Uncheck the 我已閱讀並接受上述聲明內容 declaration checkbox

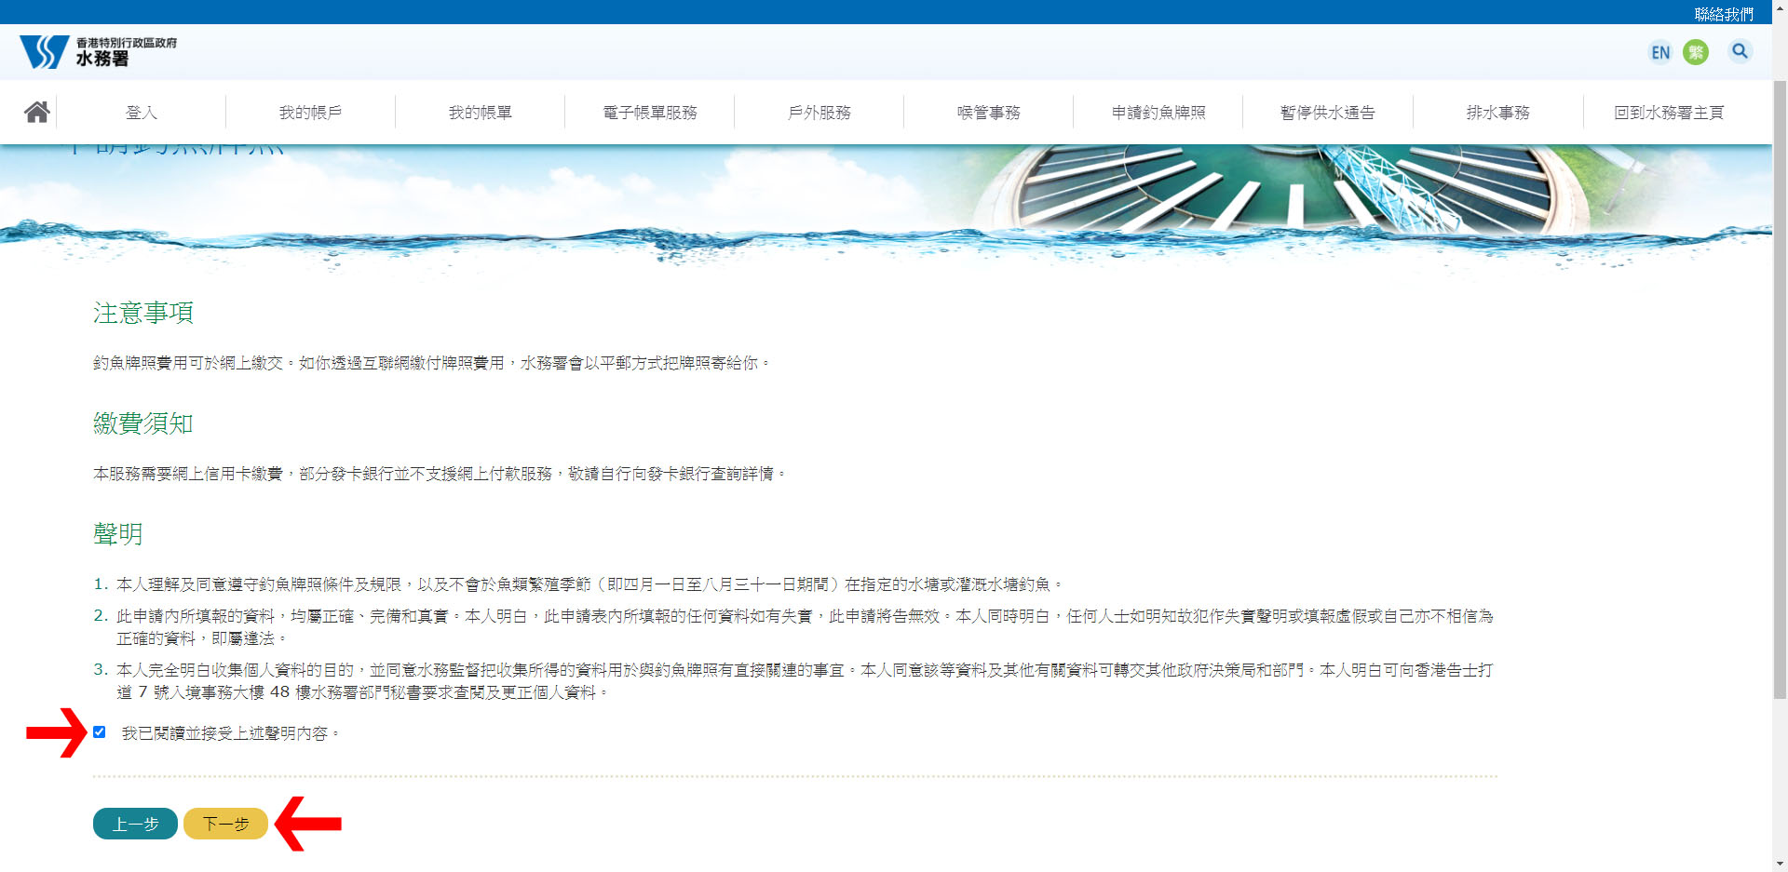point(99,733)
